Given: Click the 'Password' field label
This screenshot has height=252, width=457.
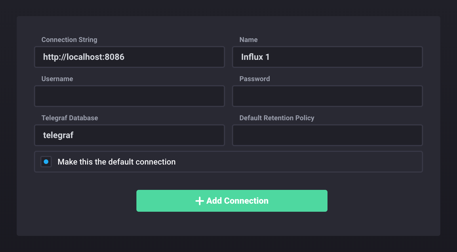Looking at the screenshot, I should point(255,79).
